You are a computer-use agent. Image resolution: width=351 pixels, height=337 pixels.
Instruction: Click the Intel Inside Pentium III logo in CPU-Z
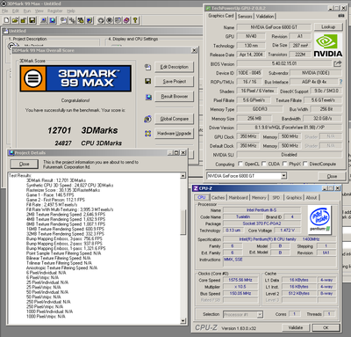coord(319,220)
